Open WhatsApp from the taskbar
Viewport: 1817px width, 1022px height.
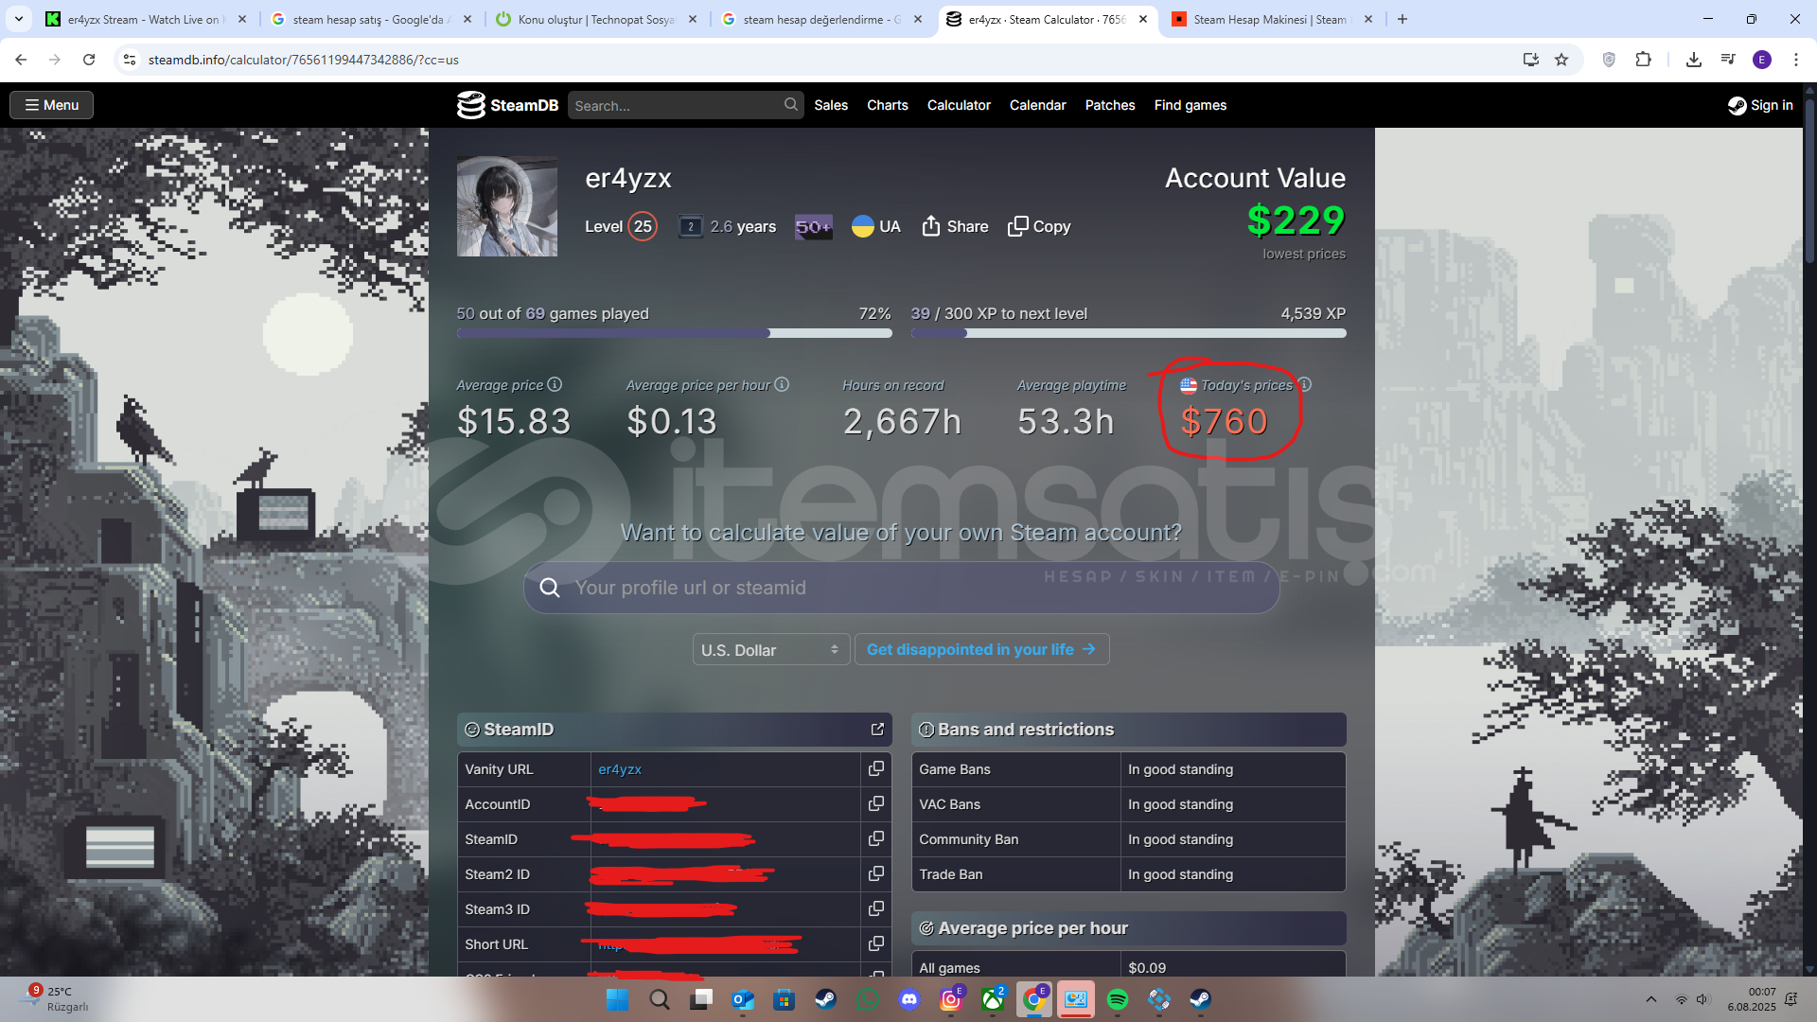(868, 999)
